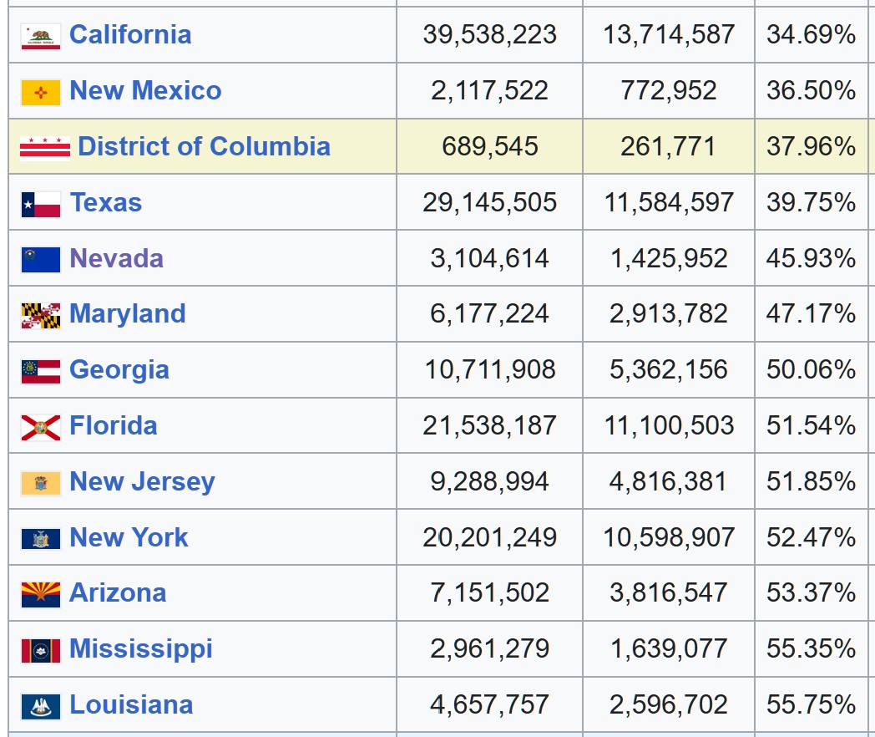Click the Louisiana flag icon
This screenshot has width=875, height=737.
pos(41,706)
